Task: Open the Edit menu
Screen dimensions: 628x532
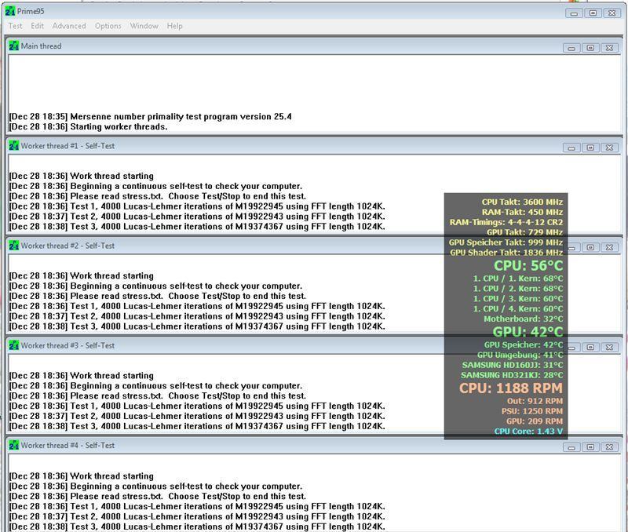Action: 37,26
